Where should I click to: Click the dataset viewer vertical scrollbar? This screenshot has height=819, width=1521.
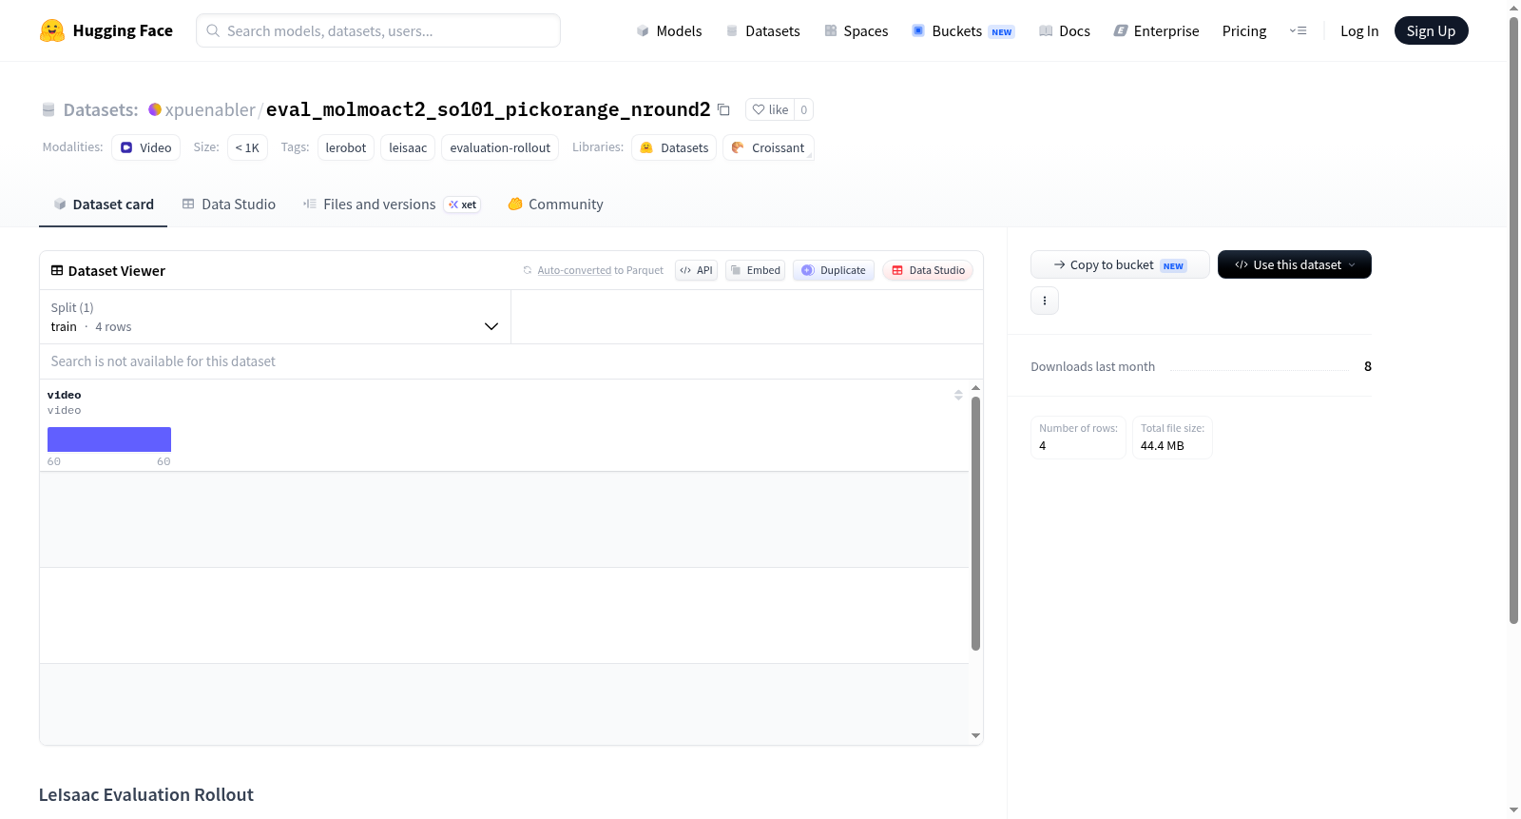(x=975, y=523)
